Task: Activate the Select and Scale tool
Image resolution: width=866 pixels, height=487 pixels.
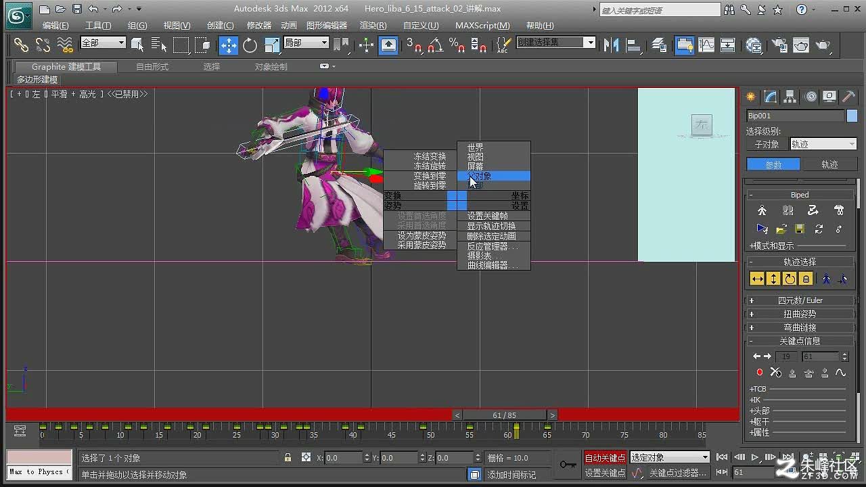Action: (x=271, y=45)
